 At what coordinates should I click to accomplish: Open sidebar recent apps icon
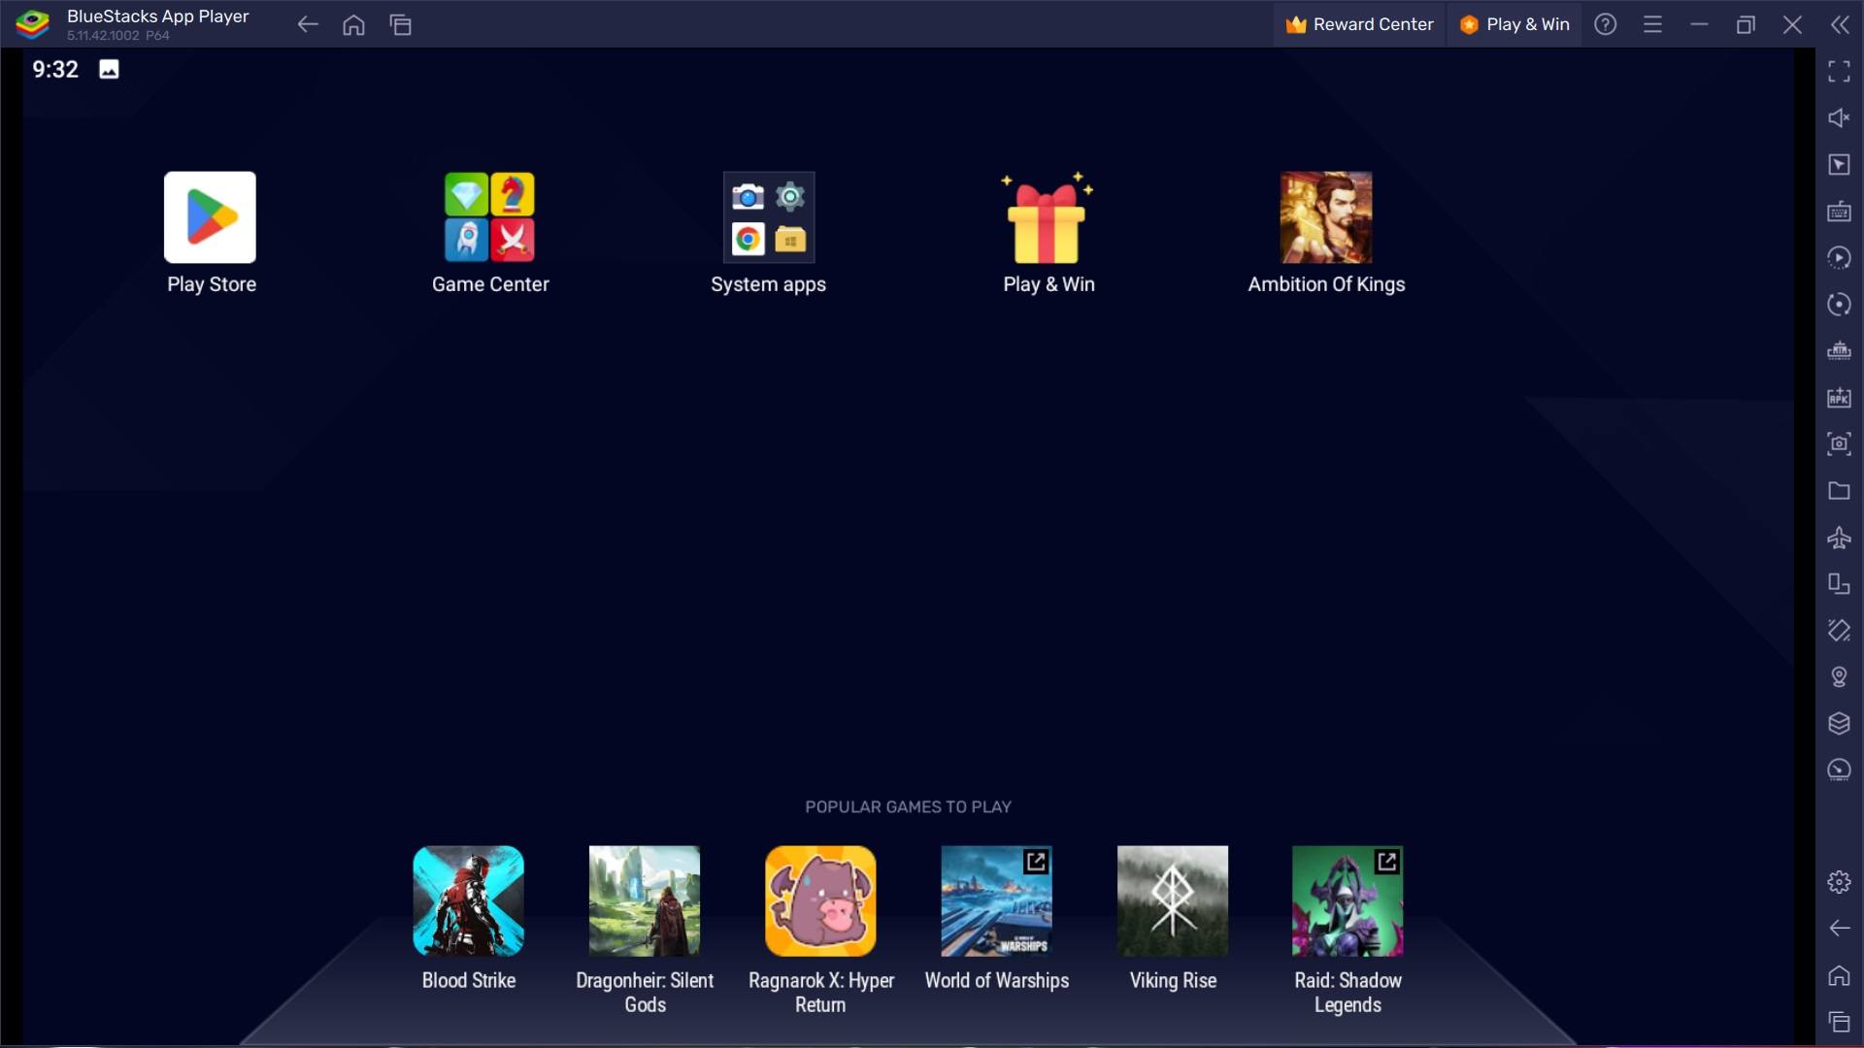click(1839, 1022)
